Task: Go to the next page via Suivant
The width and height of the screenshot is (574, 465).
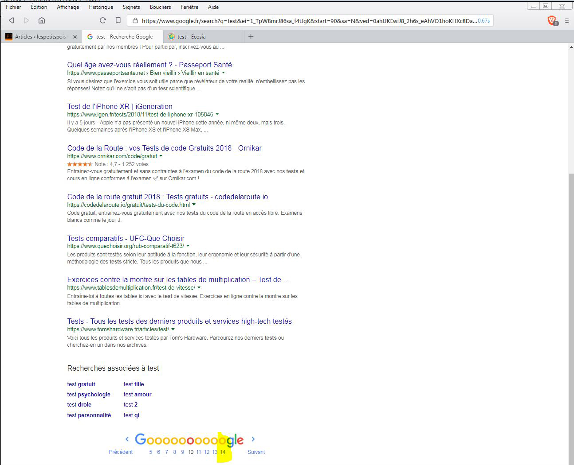Action: [x=256, y=452]
